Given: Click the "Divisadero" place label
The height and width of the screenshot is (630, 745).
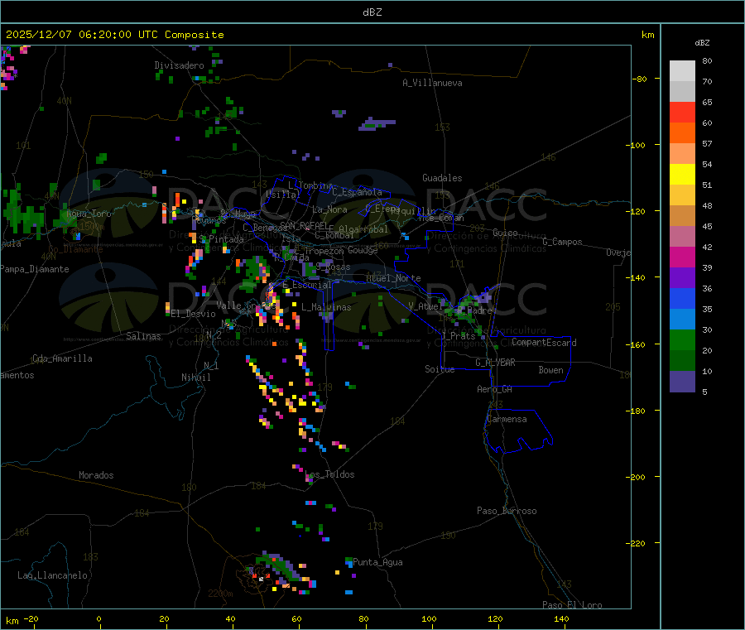Looking at the screenshot, I should coord(179,65).
